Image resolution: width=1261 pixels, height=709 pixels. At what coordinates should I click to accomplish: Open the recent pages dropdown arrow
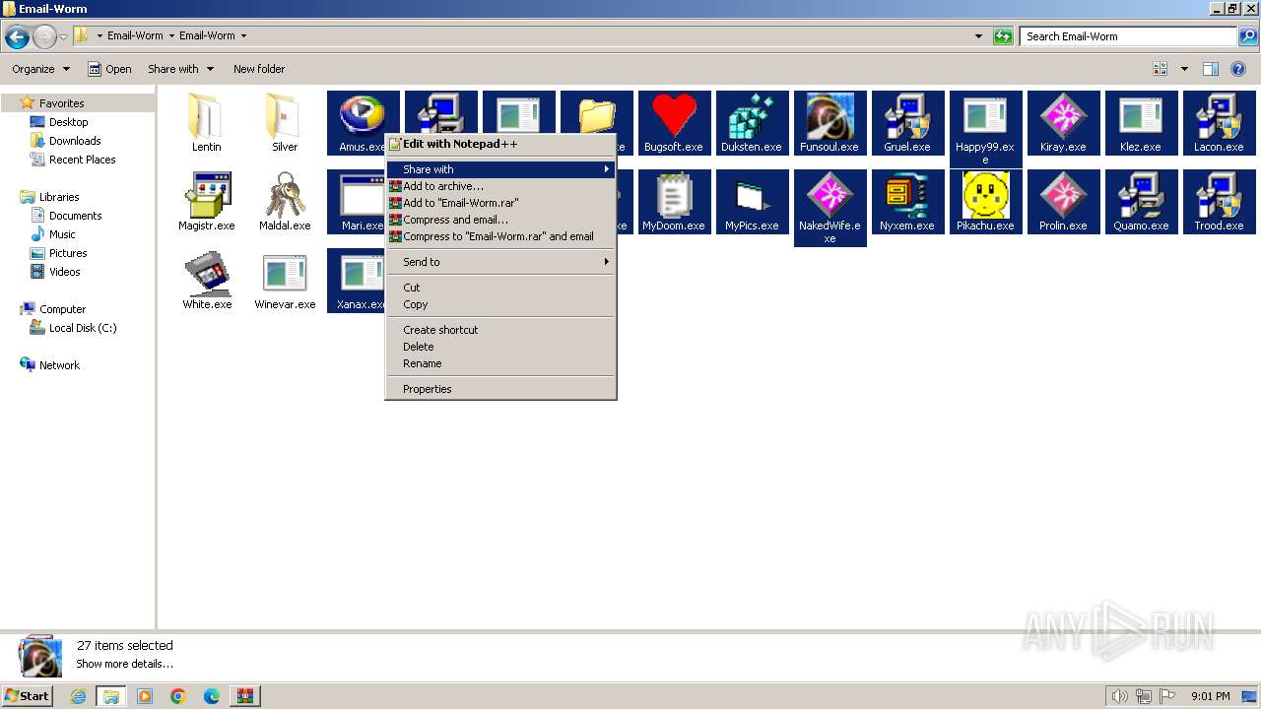pos(64,37)
